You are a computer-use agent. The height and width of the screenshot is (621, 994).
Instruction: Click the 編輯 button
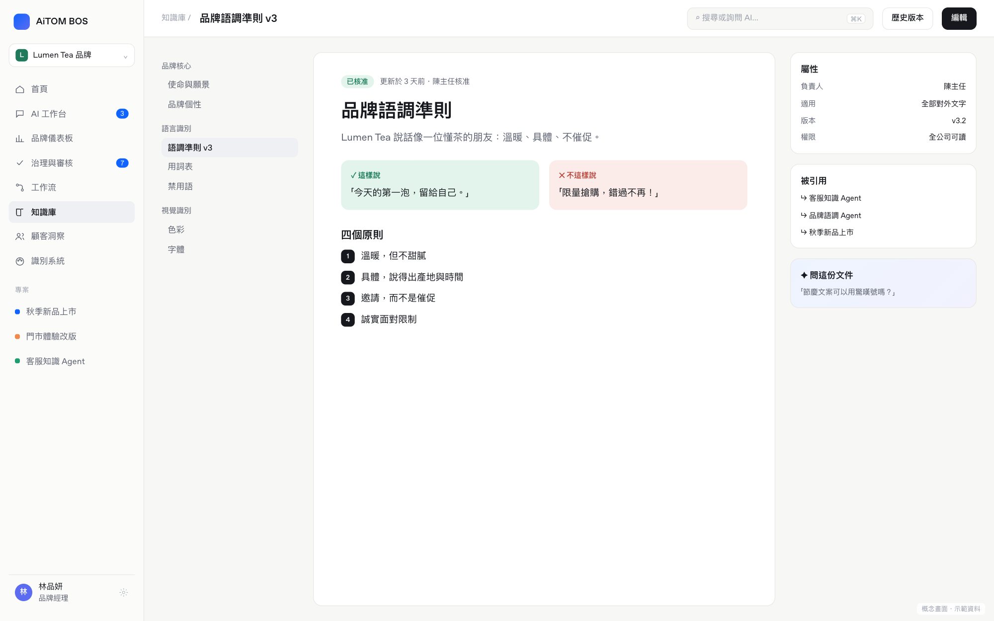[x=959, y=18]
